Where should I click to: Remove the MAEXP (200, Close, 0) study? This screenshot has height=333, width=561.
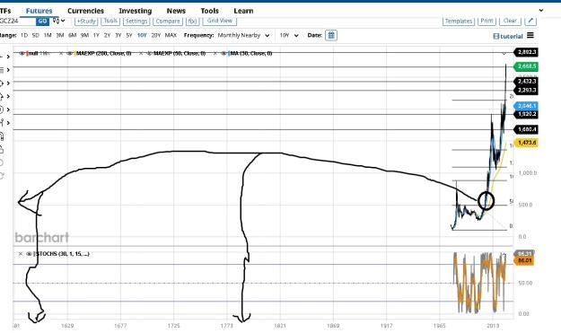point(61,53)
